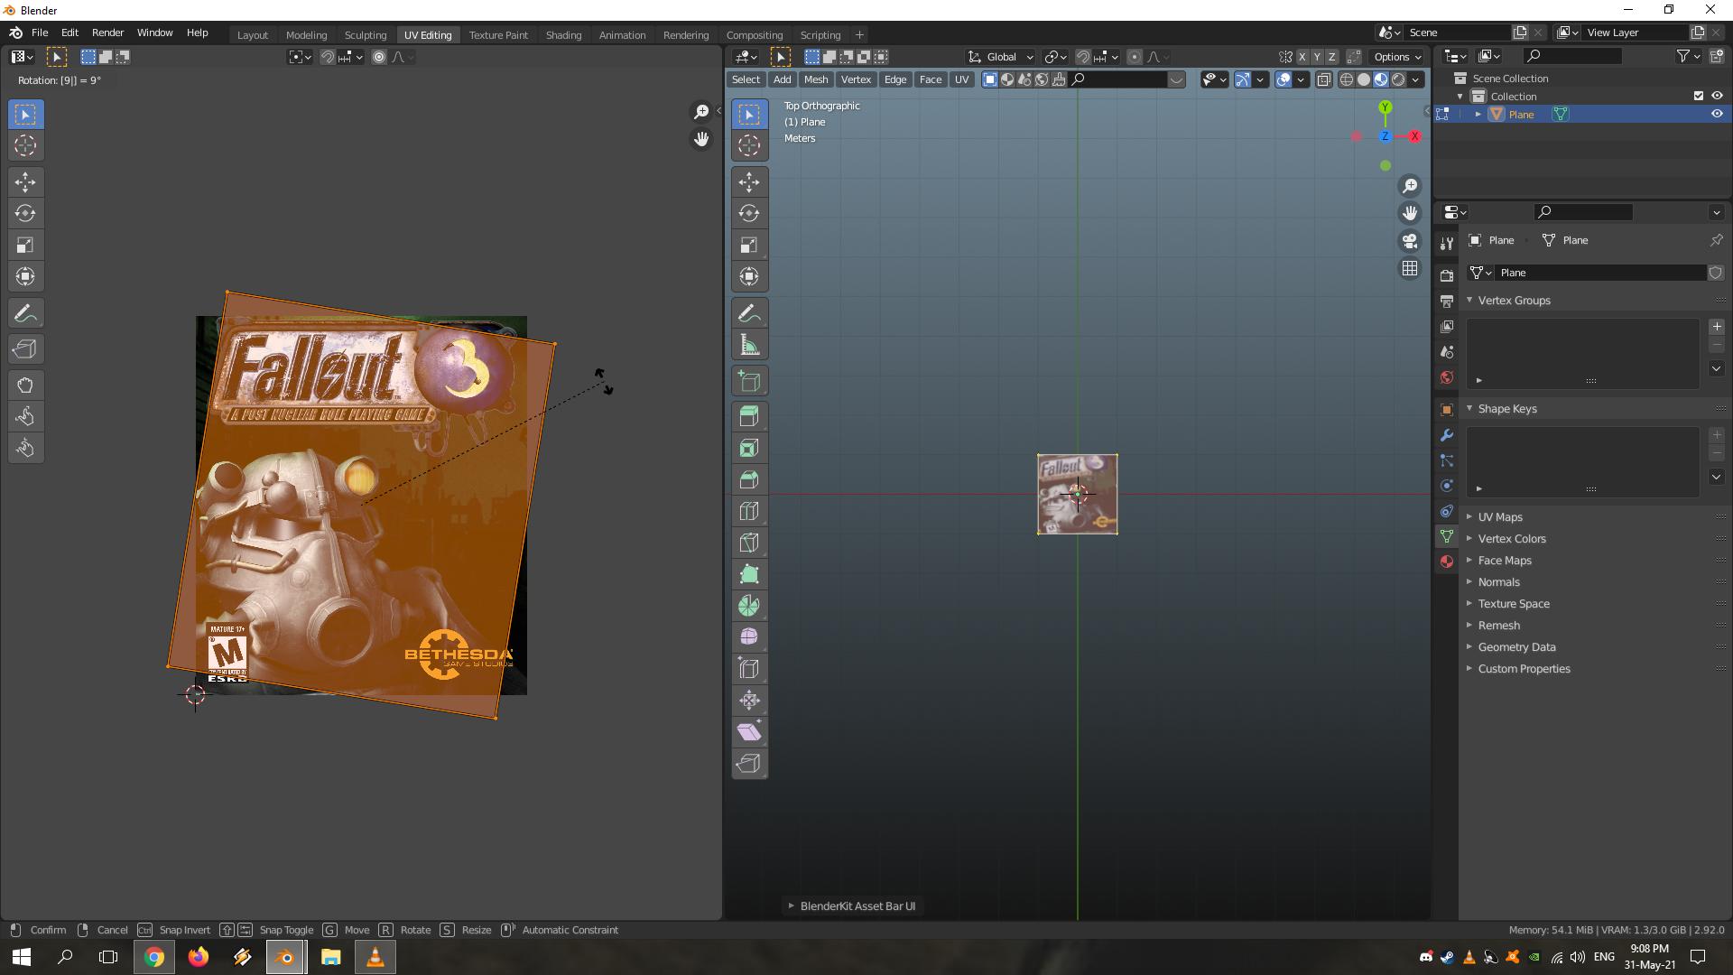The image size is (1733, 975).
Task: Select the Scale tool in UV editor
Action: (25, 246)
